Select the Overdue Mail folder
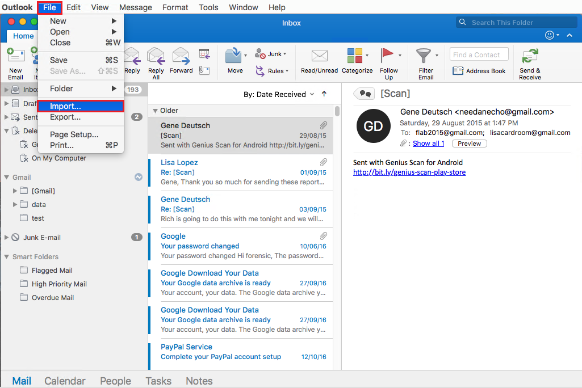This screenshot has height=388, width=582. (x=48, y=297)
